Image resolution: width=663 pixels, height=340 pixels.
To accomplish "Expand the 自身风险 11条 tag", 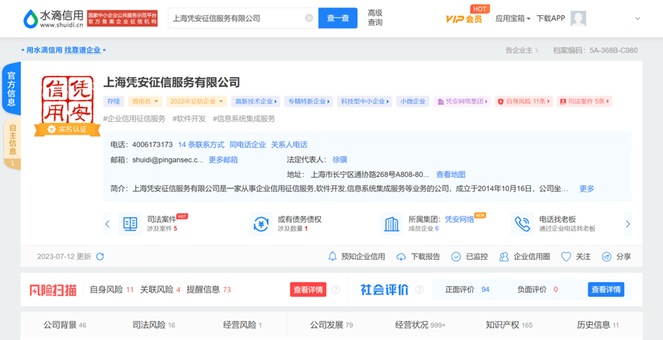I will (x=524, y=101).
